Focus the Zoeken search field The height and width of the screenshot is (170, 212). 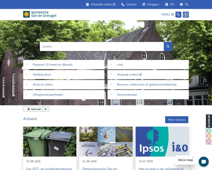(102, 46)
